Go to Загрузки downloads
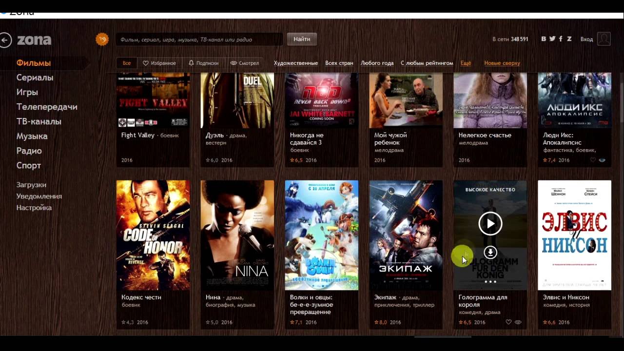Viewport: 624px width, 351px height. (x=31, y=185)
